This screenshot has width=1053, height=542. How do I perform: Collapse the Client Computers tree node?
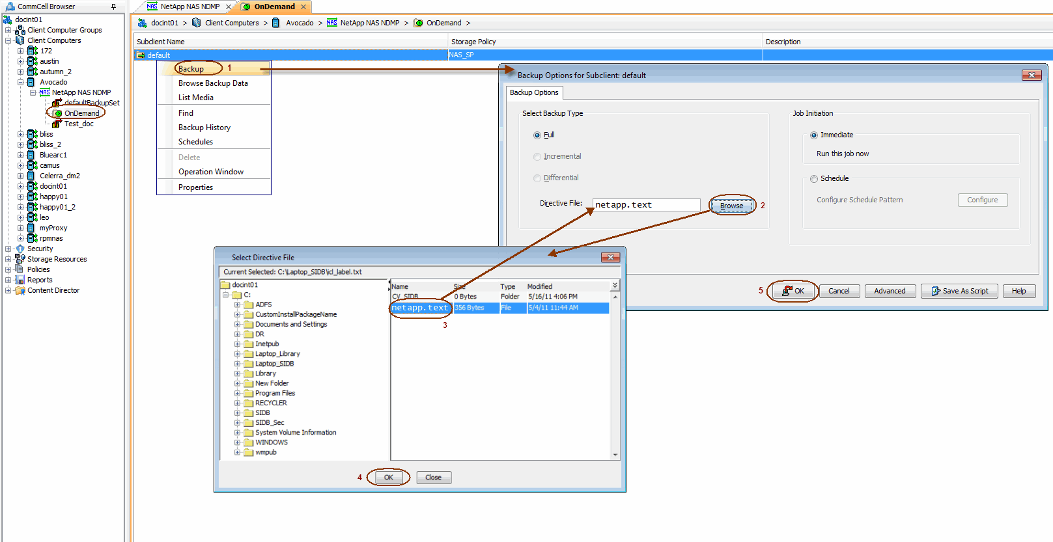click(8, 40)
